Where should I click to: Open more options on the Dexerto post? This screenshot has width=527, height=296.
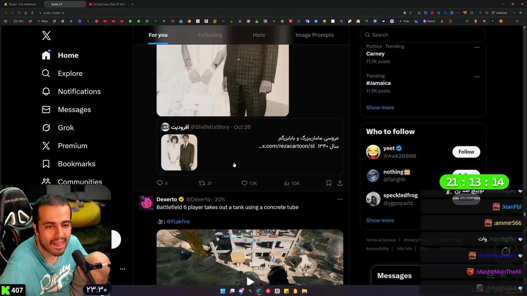coord(340,199)
